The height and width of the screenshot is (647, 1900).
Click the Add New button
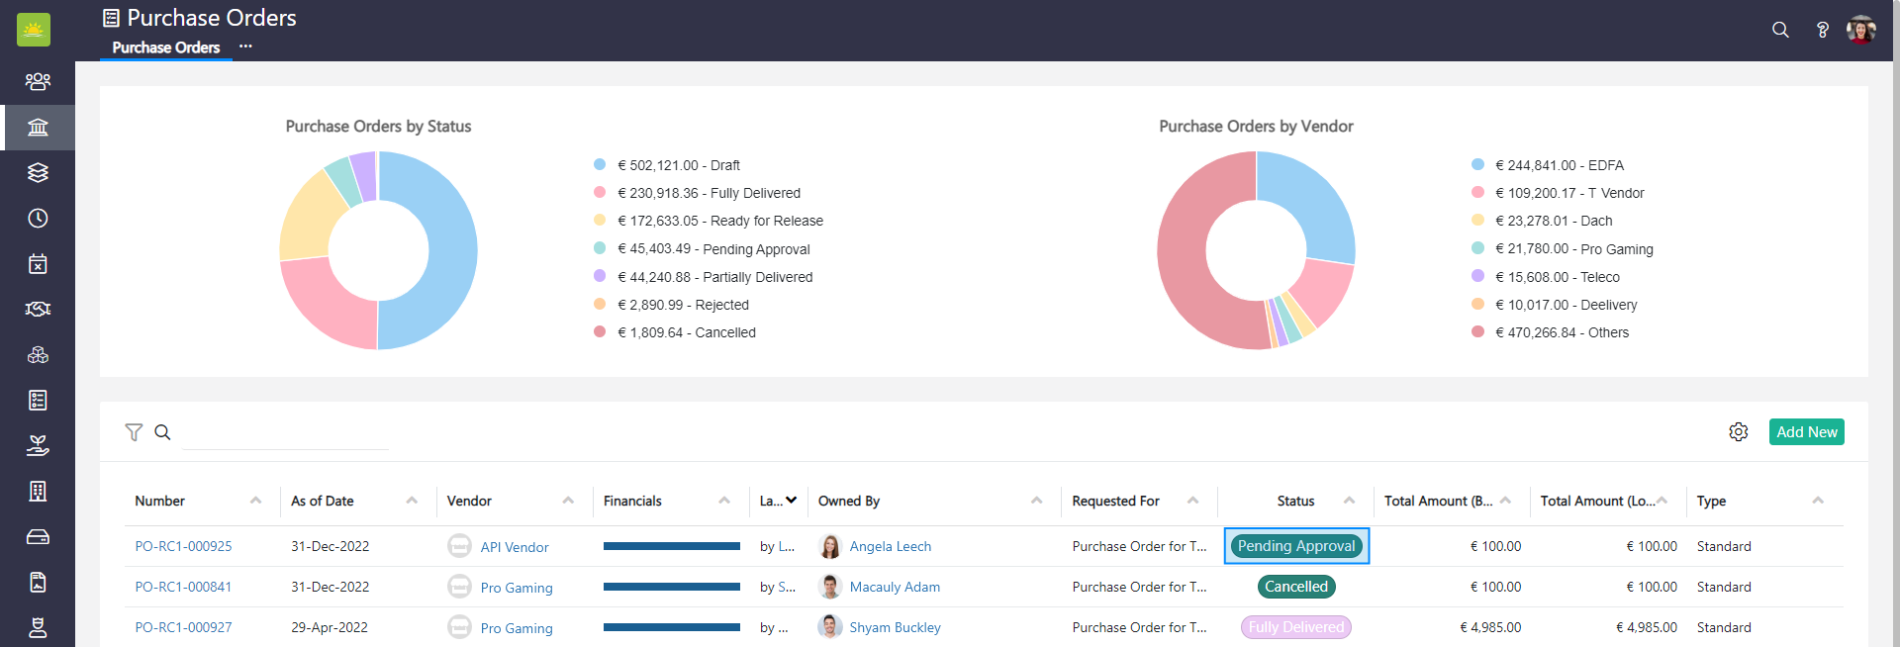tap(1806, 432)
